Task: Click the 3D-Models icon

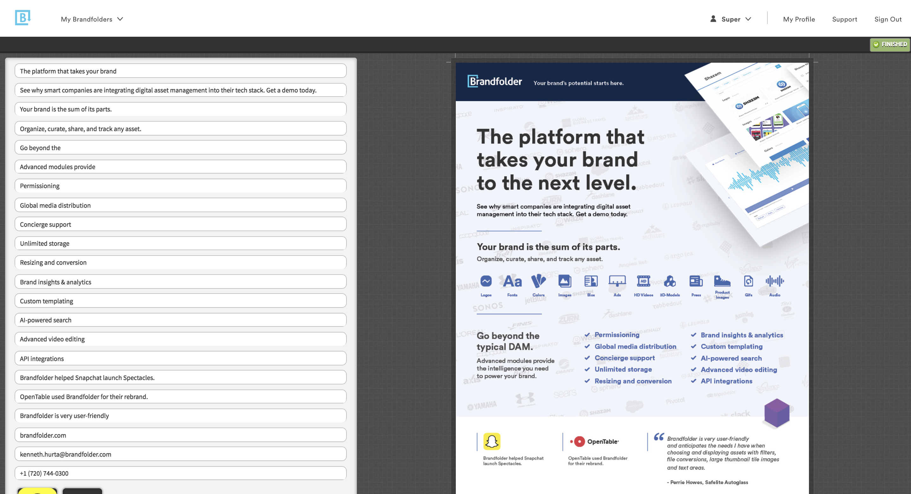Action: pyautogui.click(x=669, y=281)
